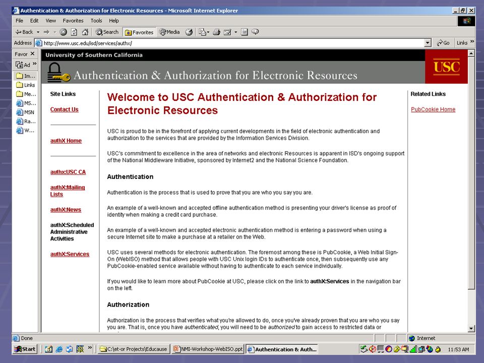
Task: Open the Media toolbar button
Action: point(169,32)
